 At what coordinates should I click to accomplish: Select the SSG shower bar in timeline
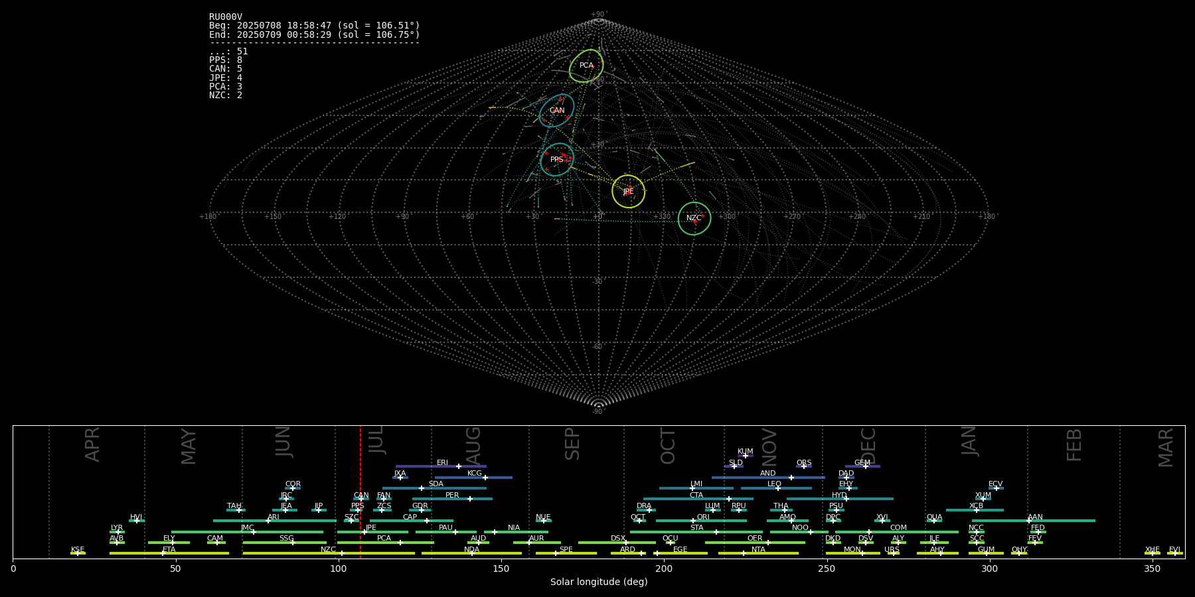click(x=284, y=543)
